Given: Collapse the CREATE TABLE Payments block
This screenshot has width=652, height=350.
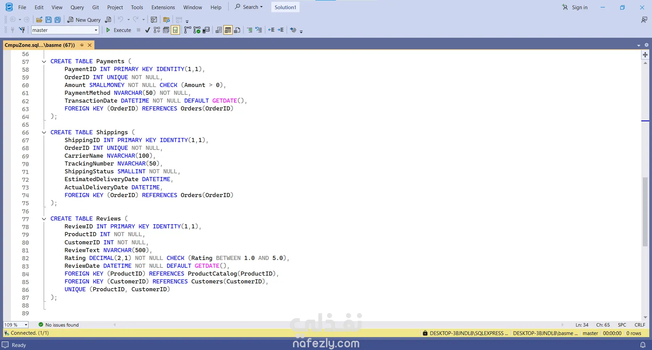Looking at the screenshot, I should (x=44, y=62).
